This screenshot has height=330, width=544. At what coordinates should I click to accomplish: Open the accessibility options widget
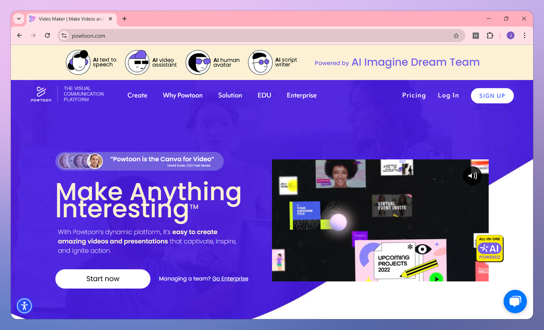(24, 306)
